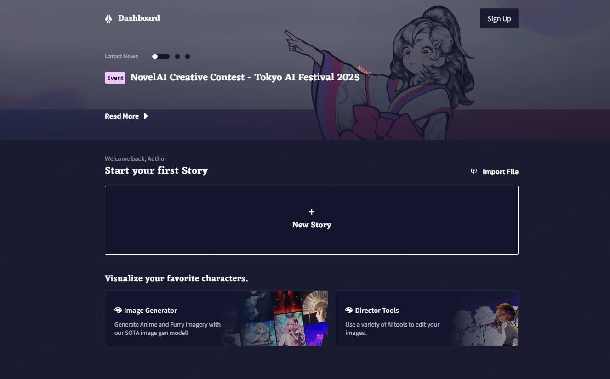The height and width of the screenshot is (379, 610).
Task: Click the Sign Up button
Action: (x=499, y=18)
